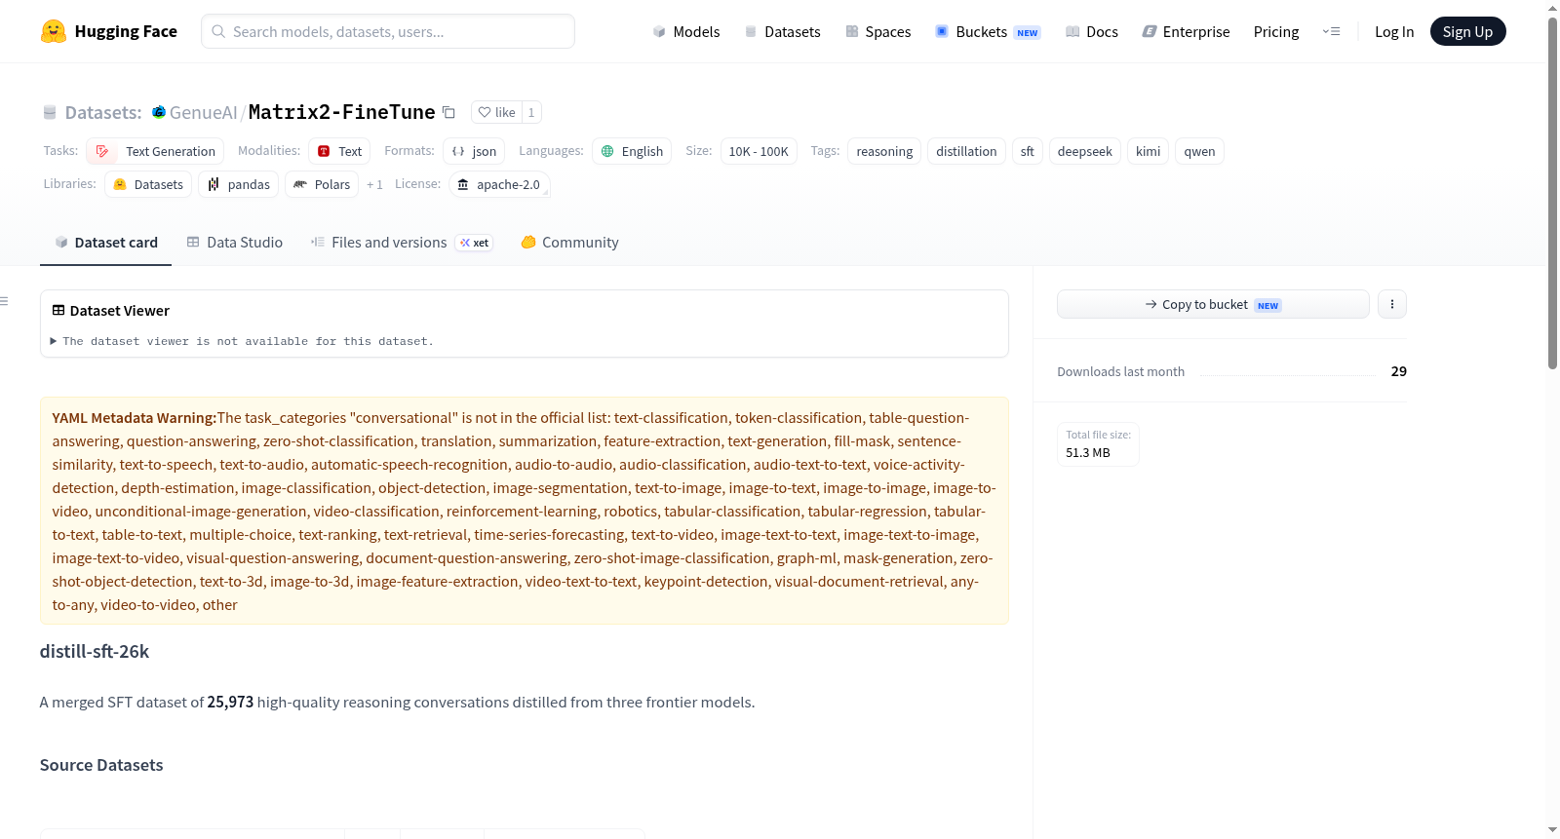Expand the dataset viewer not available message
1560x839 pixels.
pos(243,341)
